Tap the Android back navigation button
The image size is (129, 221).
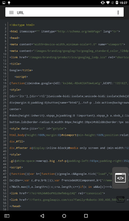pyautogui.click(x=42, y=216)
